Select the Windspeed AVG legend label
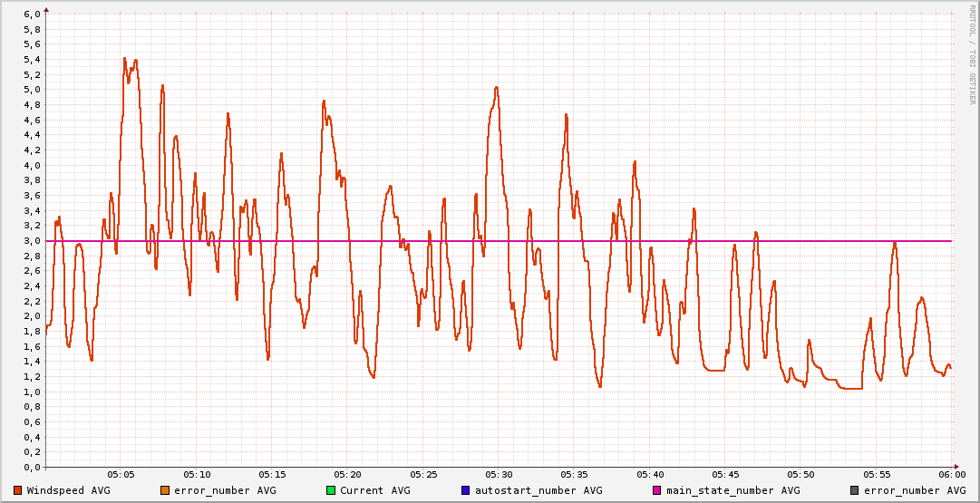 tap(69, 490)
